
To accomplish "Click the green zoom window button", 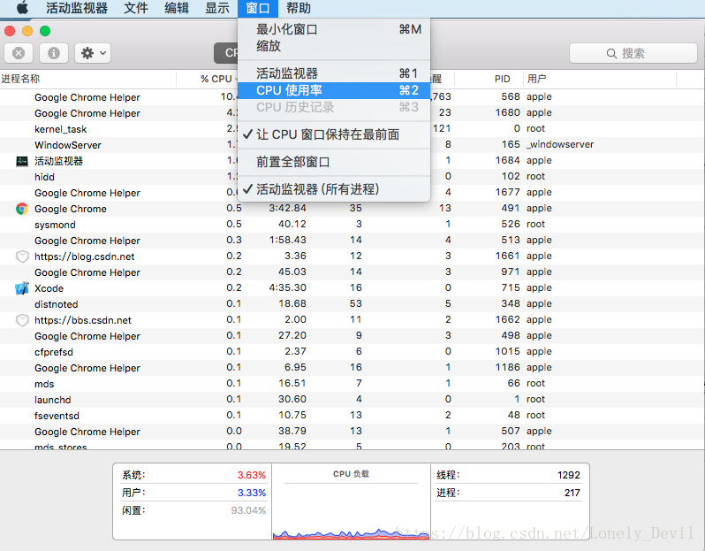I will (x=45, y=31).
